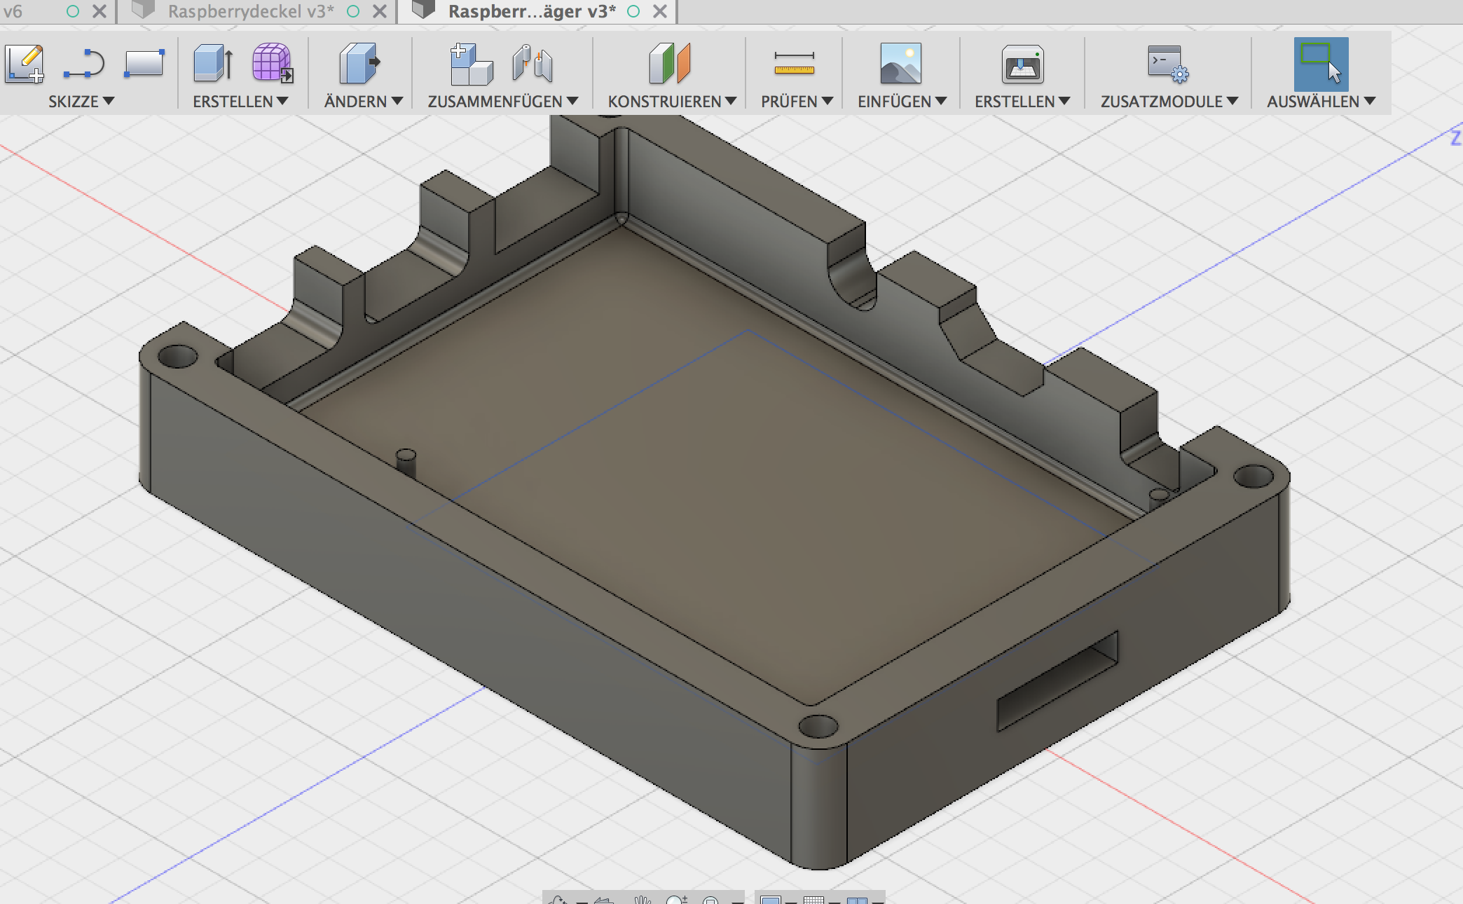Screen dimensions: 1463x904
Task: Activate the Extrude tool
Action: tap(213, 63)
